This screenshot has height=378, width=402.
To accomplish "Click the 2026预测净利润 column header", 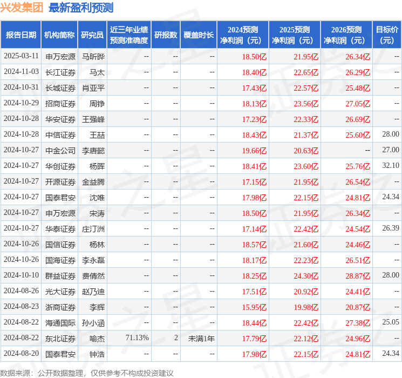I will [346, 35].
